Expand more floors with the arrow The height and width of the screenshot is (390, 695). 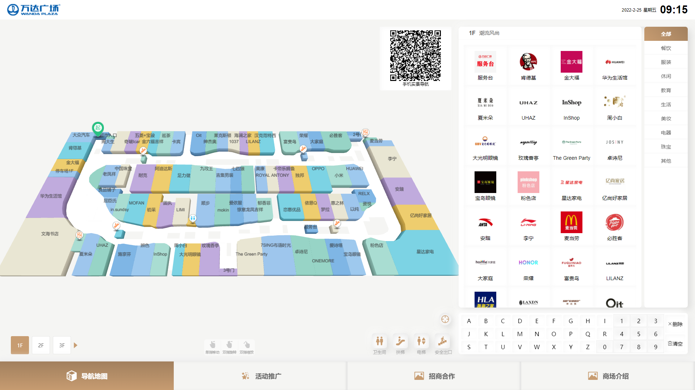point(76,345)
